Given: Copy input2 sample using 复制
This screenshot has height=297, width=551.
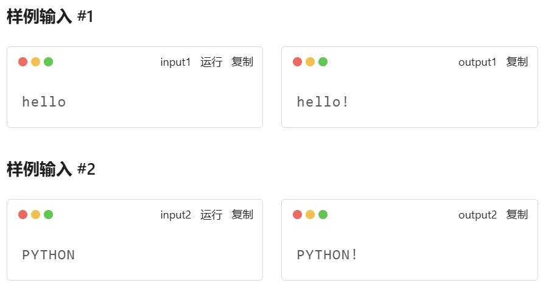Looking at the screenshot, I should pos(242,215).
